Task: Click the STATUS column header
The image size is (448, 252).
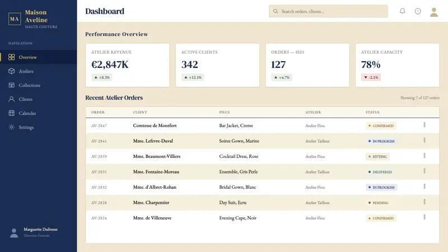Action: click(372, 113)
